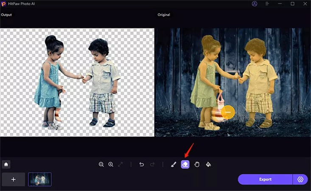The width and height of the screenshot is (311, 191).
Task: Click the Original image preview panel
Action: tap(233, 82)
